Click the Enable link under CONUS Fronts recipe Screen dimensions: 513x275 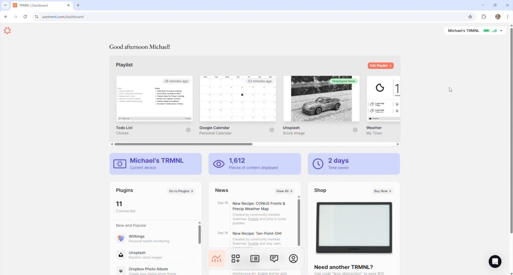(253, 219)
